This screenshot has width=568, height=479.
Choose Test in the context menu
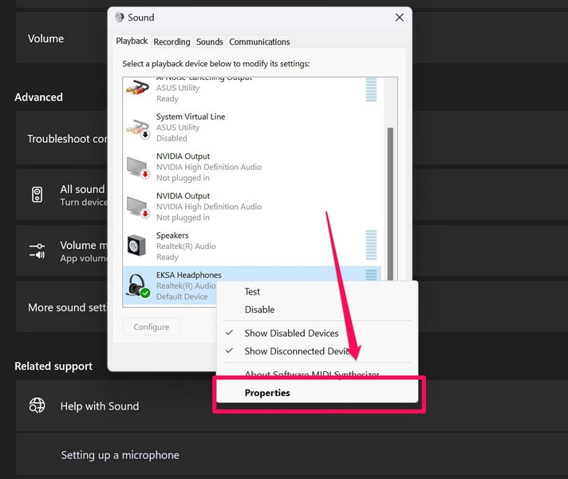252,292
